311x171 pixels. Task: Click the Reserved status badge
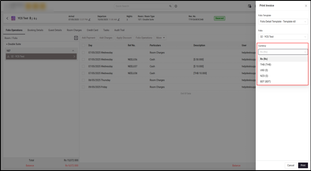(x=219, y=18)
